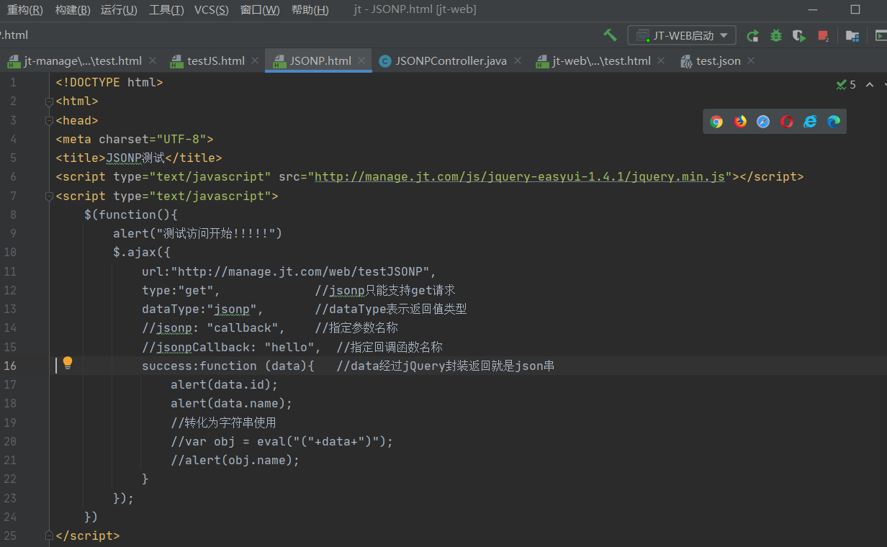Open page in Chrome browser icon
The width and height of the screenshot is (887, 547).
coord(716,122)
